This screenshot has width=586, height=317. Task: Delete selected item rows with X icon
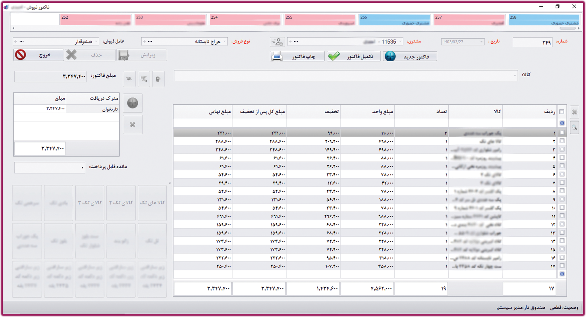pyautogui.click(x=575, y=112)
